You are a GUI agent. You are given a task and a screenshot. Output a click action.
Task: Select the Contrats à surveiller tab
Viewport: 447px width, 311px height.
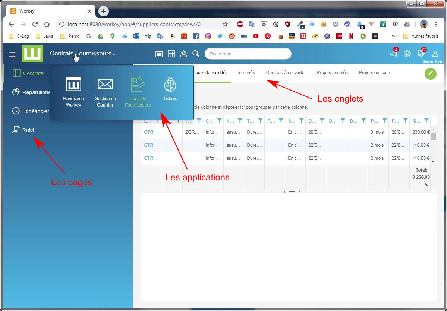(286, 73)
